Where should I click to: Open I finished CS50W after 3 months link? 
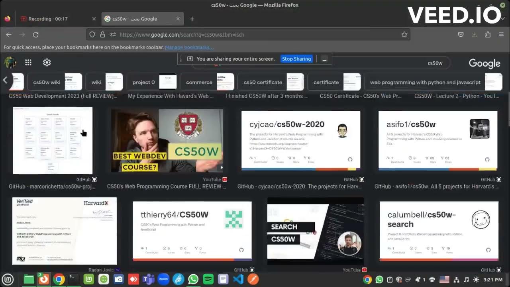[266, 96]
